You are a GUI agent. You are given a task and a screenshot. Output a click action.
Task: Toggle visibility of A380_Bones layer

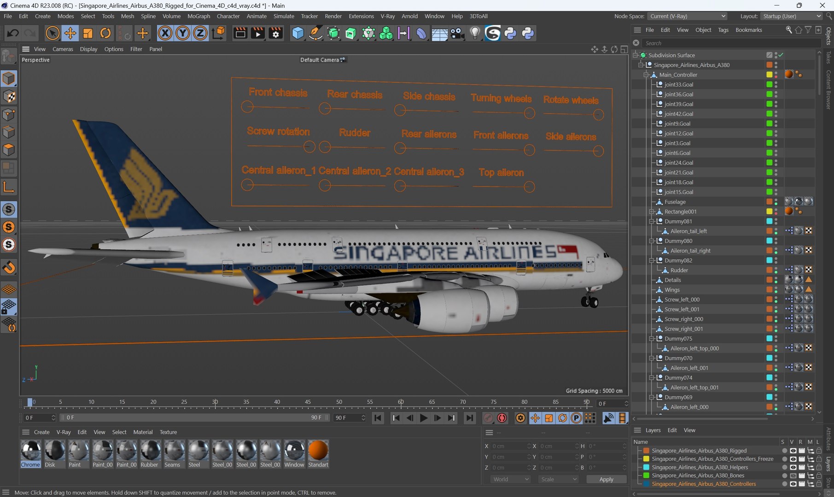tap(793, 476)
